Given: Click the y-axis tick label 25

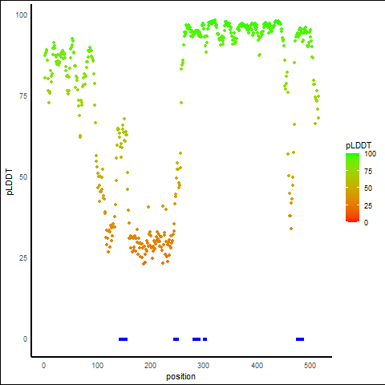Looking at the screenshot, I should click(23, 258).
